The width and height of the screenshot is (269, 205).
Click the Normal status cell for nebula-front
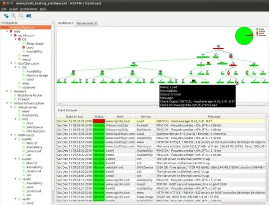pos(99,167)
